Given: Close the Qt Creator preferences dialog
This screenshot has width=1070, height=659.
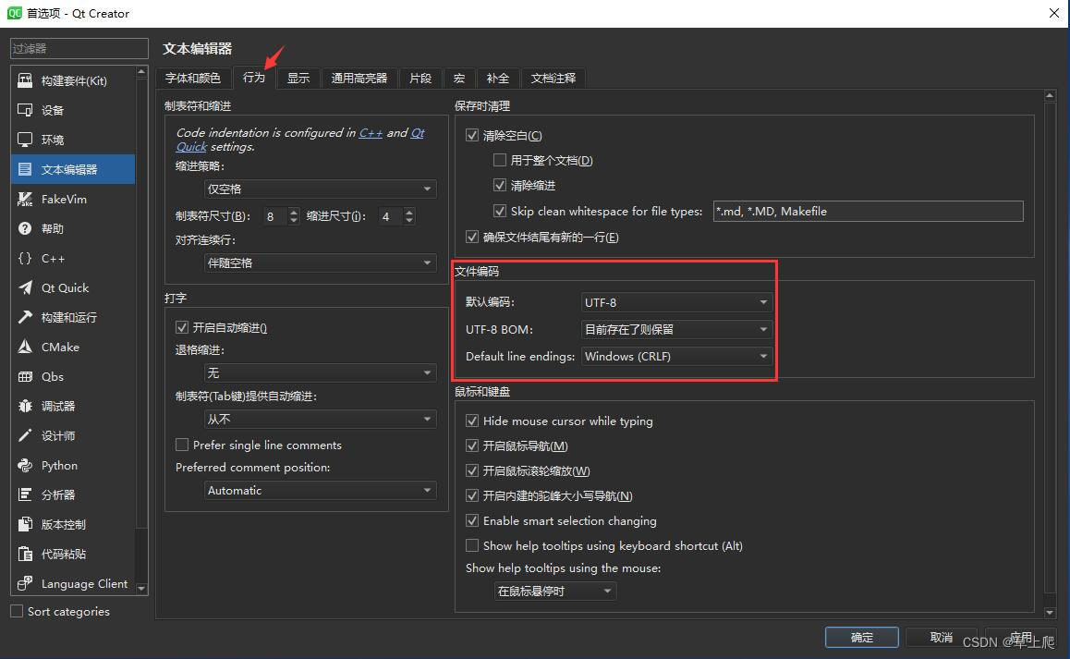Looking at the screenshot, I should [x=1053, y=14].
